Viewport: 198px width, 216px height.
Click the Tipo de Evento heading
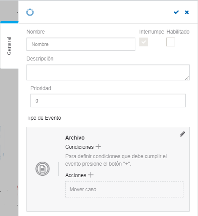coord(44,118)
